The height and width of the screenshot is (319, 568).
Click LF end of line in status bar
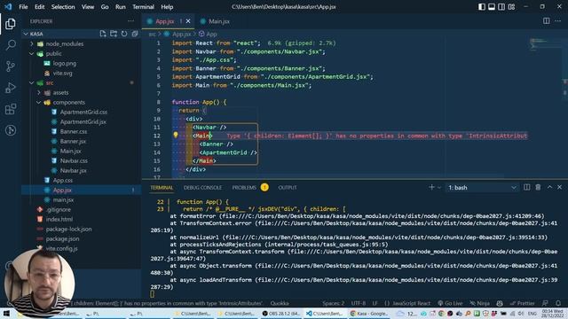click(375, 303)
